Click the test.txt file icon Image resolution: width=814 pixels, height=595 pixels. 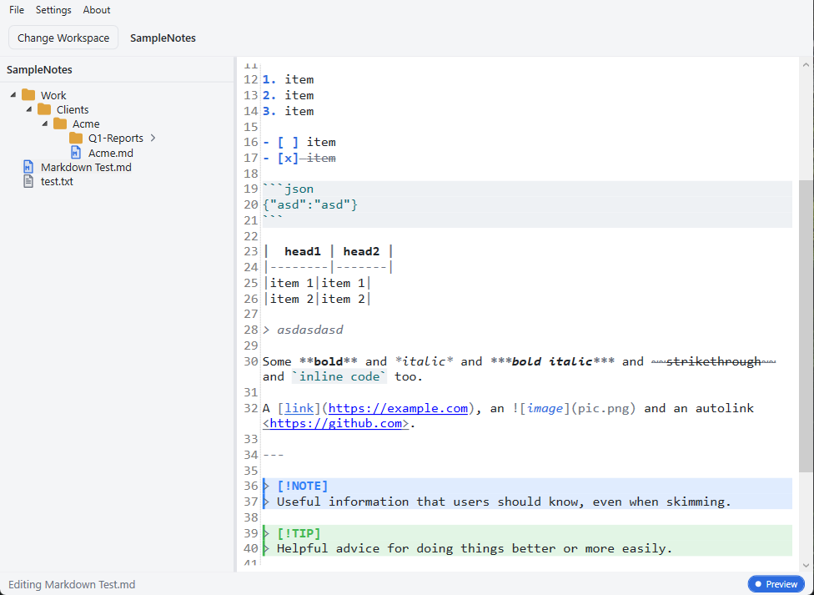(28, 181)
